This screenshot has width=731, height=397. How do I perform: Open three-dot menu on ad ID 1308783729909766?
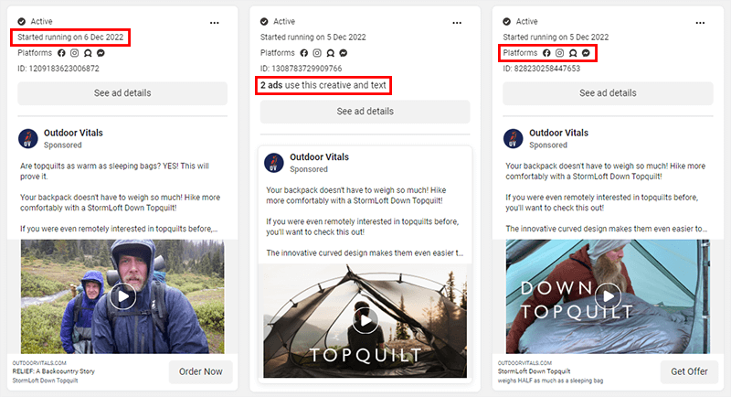pyautogui.click(x=457, y=22)
